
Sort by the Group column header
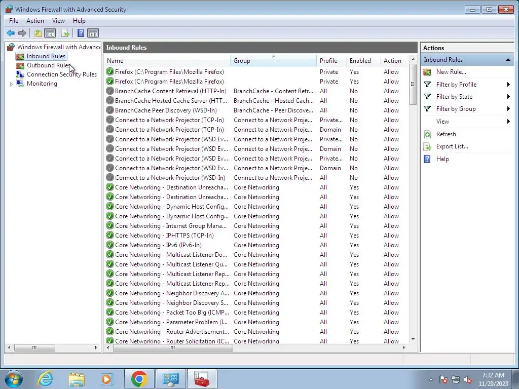click(x=273, y=61)
